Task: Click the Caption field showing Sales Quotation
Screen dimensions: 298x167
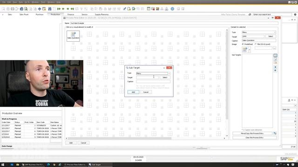Action: point(259,40)
